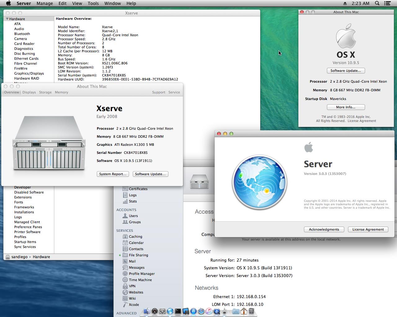Launch Server app globe icon in Dock
The width and height of the screenshot is (397, 317).
pyautogui.click(x=170, y=311)
